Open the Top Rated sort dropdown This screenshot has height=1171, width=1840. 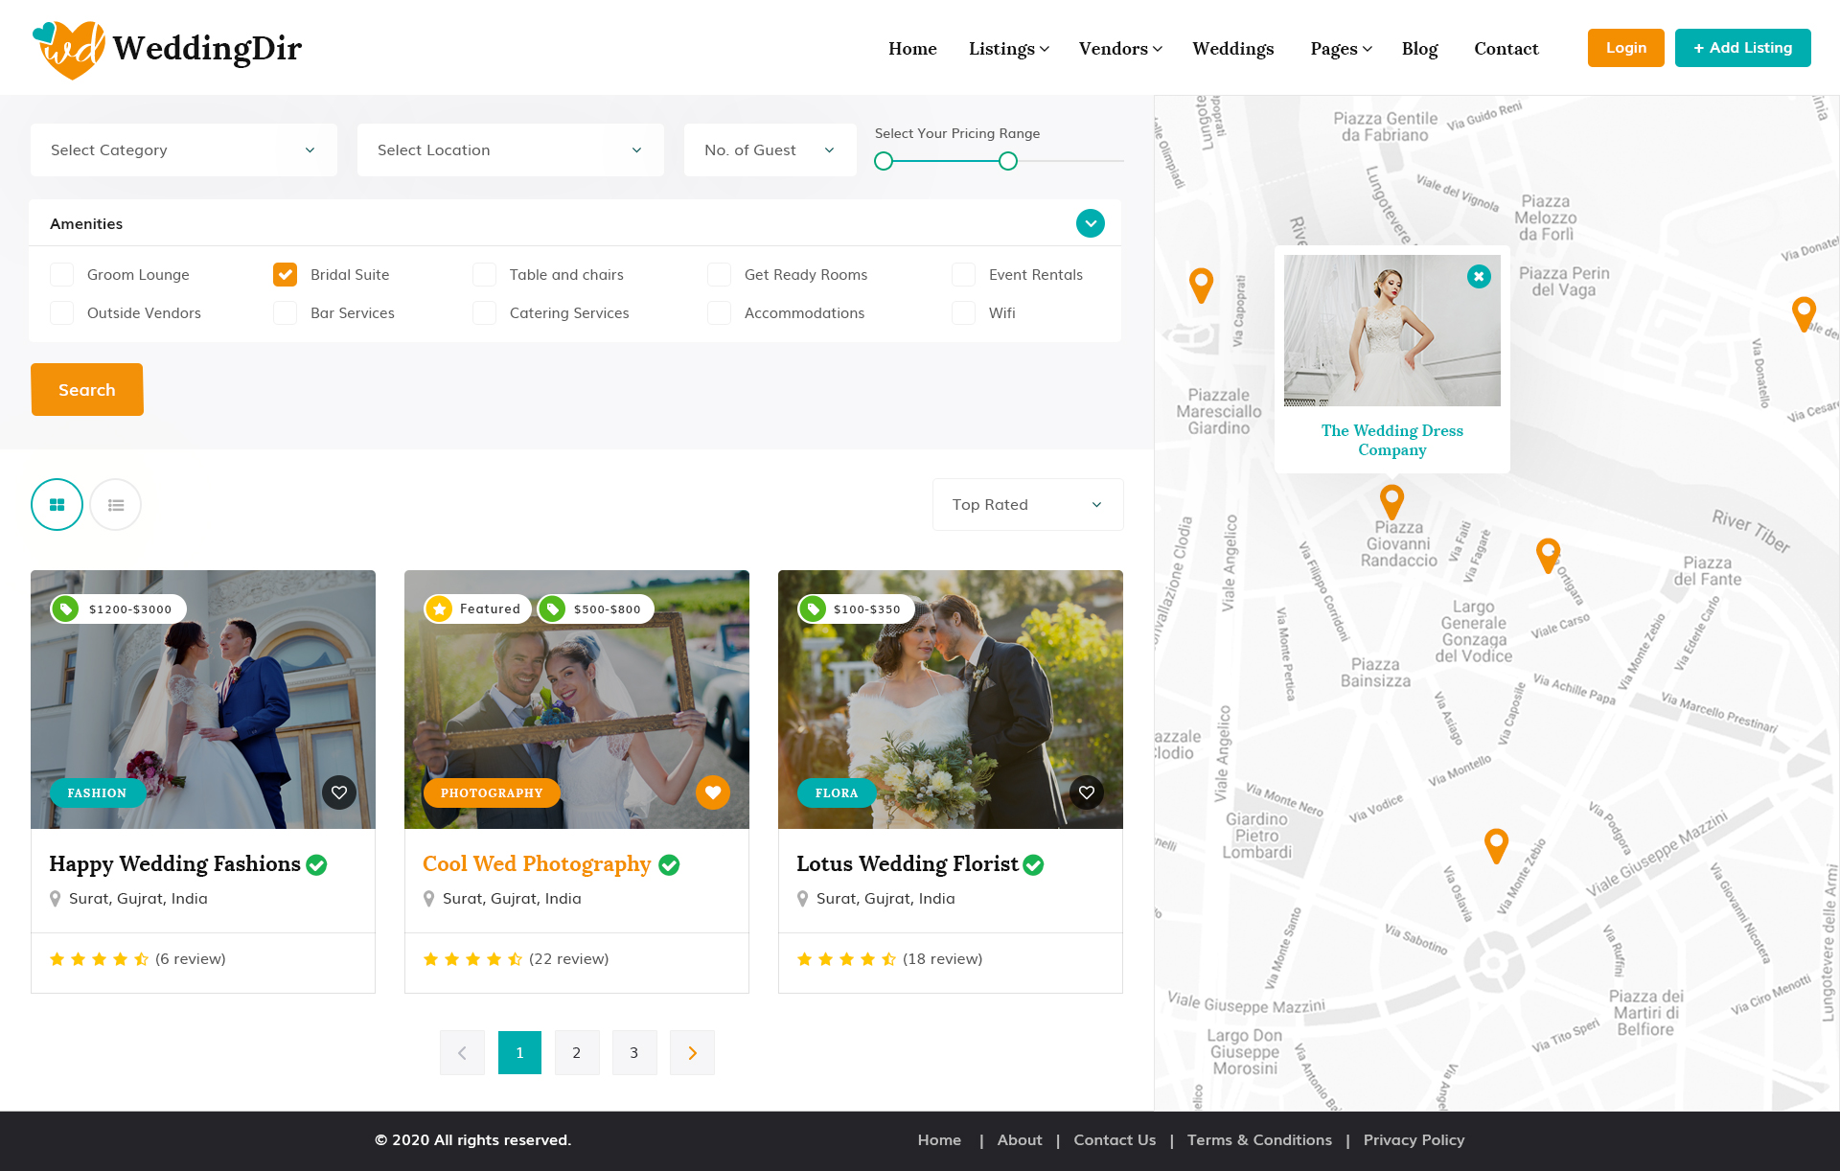pyautogui.click(x=1027, y=505)
